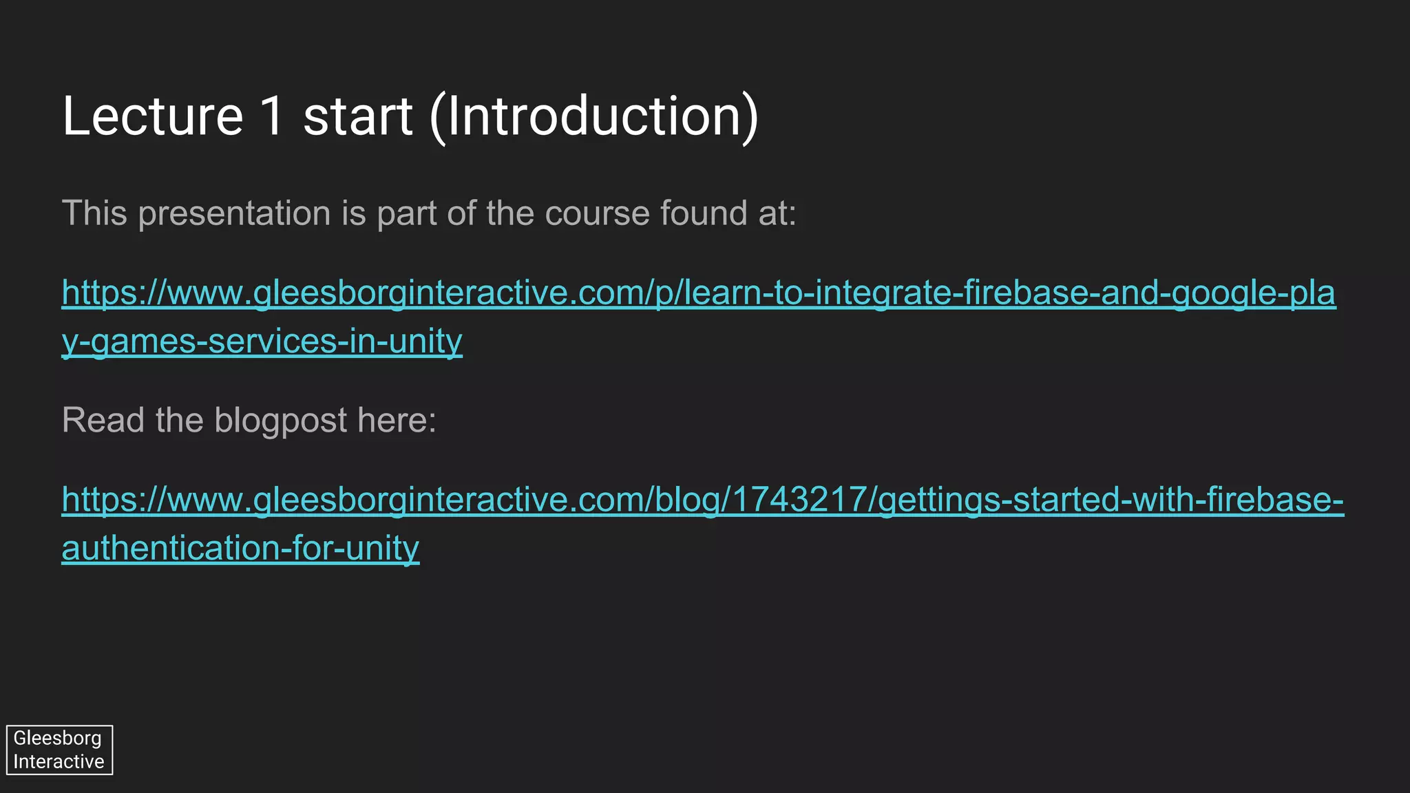Click '1743217' in the blog URL
This screenshot has height=793, width=1410.
coord(797,500)
